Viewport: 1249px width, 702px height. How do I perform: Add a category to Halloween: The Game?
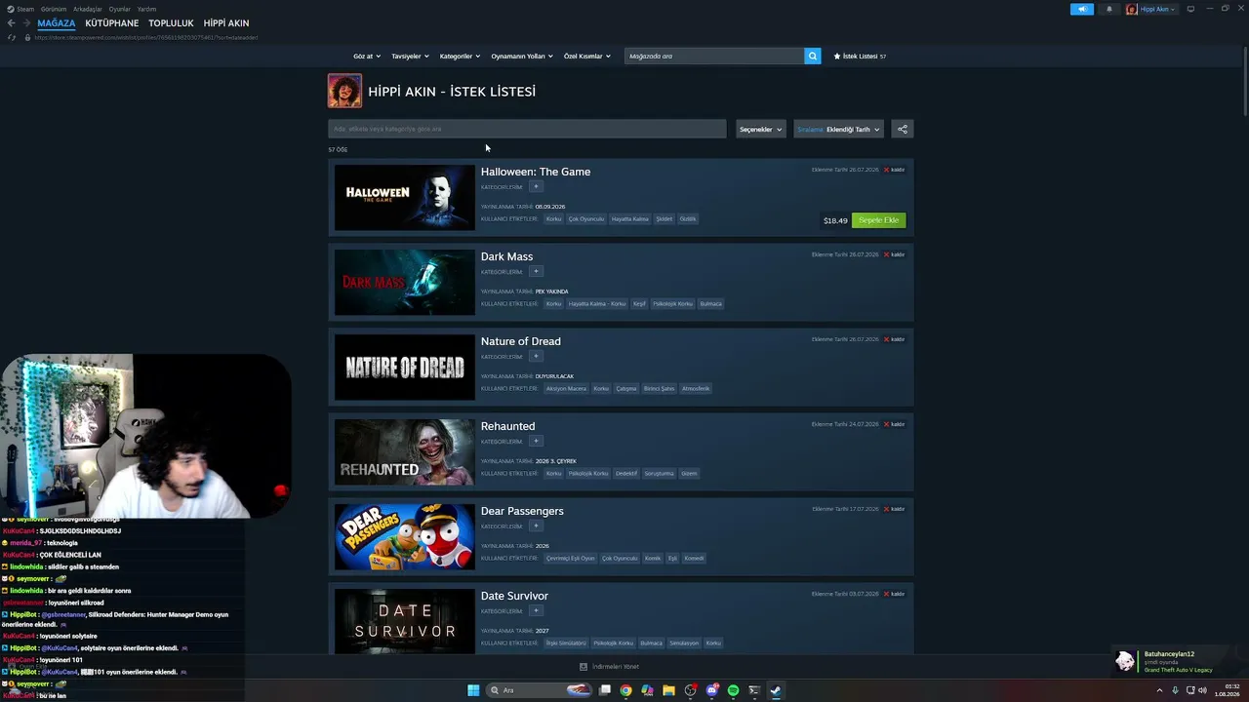click(x=536, y=186)
